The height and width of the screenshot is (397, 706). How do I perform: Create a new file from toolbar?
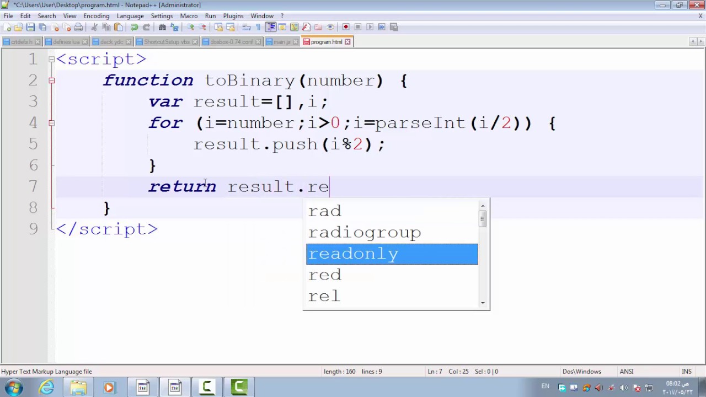coord(7,27)
